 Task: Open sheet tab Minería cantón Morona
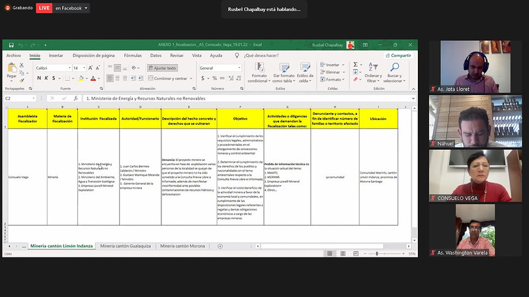(x=183, y=246)
